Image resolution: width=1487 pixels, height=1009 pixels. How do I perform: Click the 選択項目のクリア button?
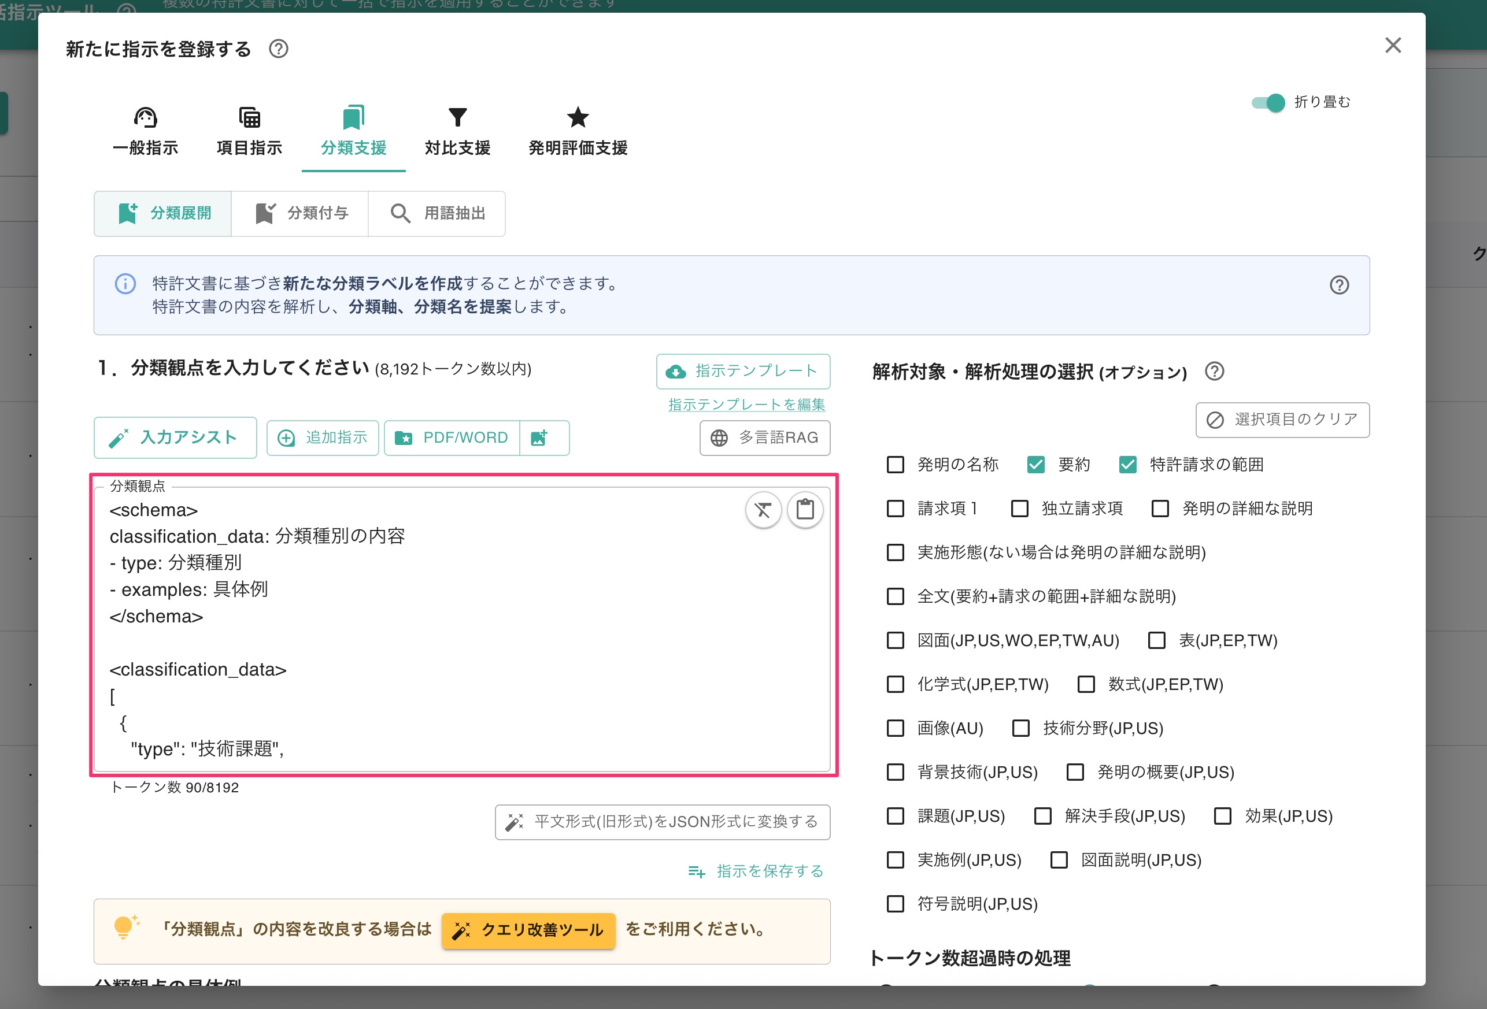(1282, 420)
